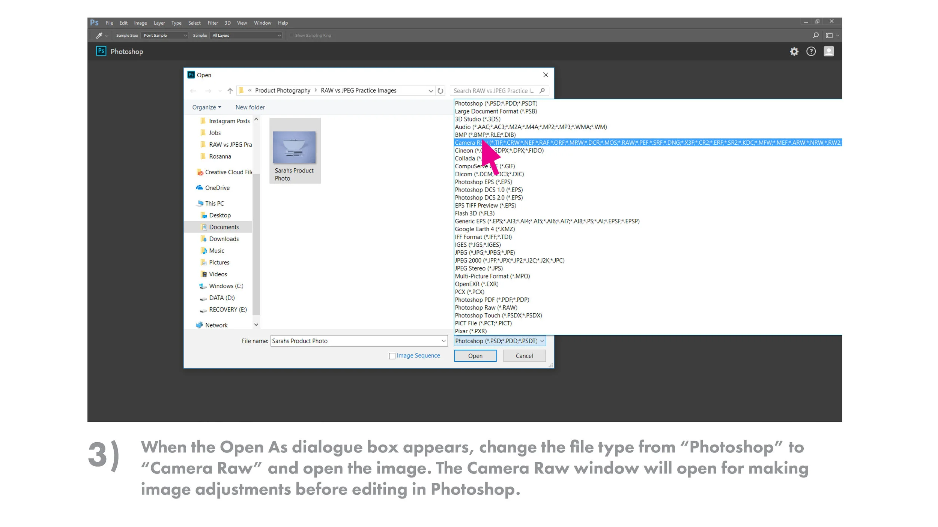Create a New folder

250,107
